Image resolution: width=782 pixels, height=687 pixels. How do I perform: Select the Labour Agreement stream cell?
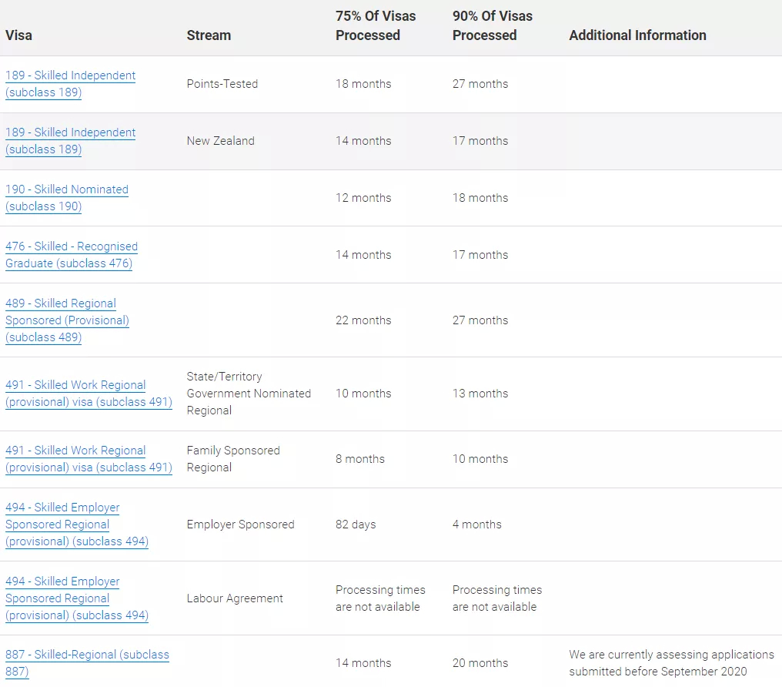point(235,598)
